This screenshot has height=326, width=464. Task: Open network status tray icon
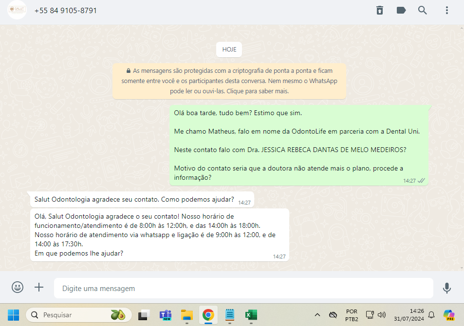(x=370, y=315)
